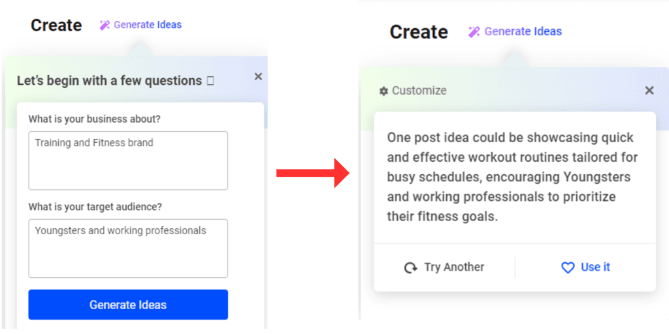Click the left Create heading
The image size is (669, 334).
tap(56, 25)
